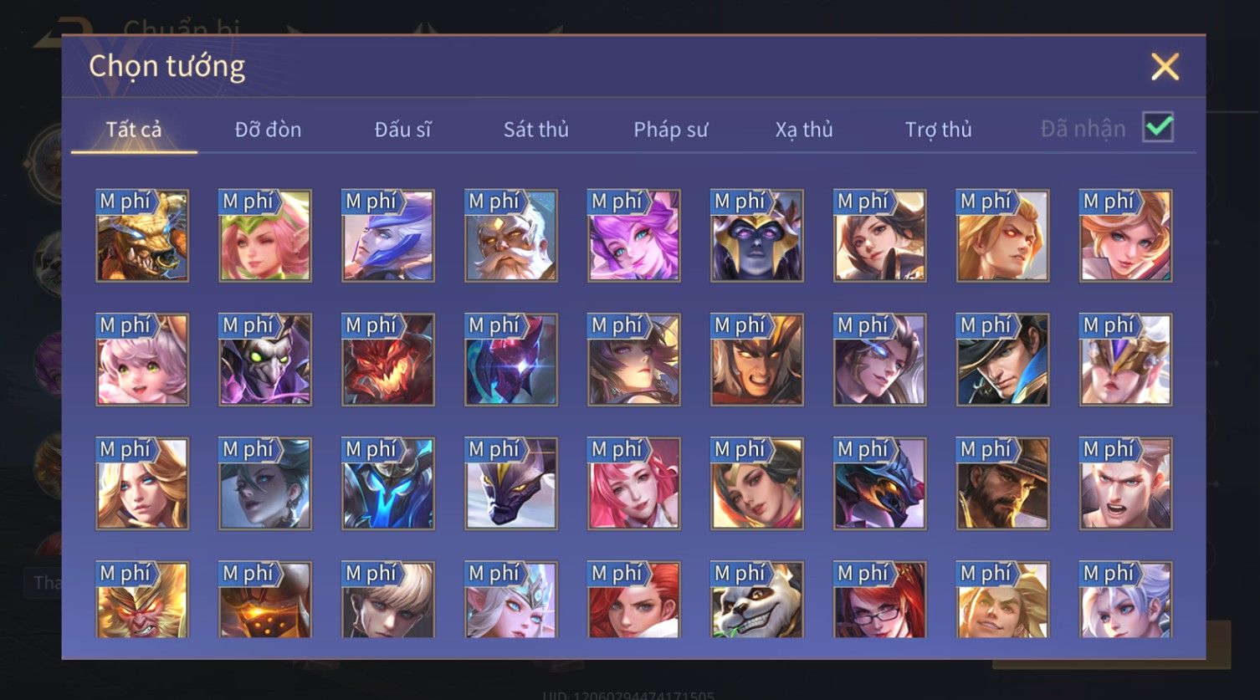Pick the purple-haired cat-eared girl hero
This screenshot has height=700, width=1260.
pyautogui.click(x=634, y=236)
